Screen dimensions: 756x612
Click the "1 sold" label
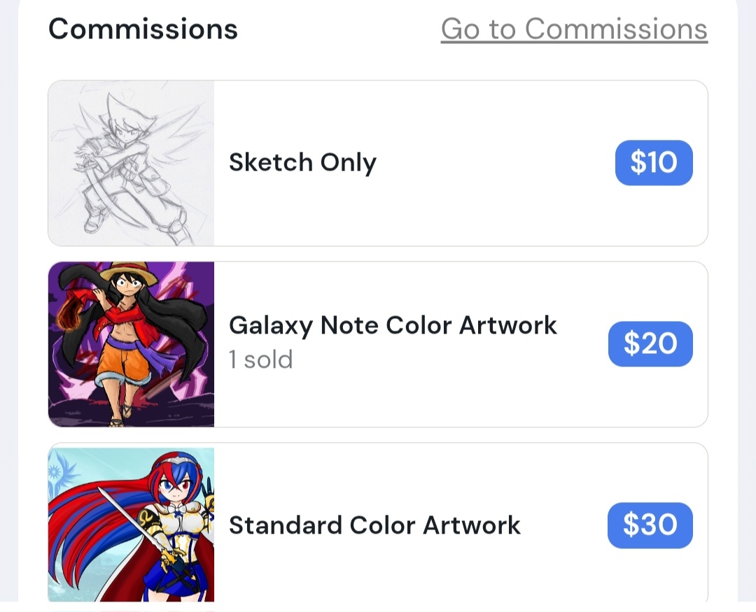pos(260,360)
